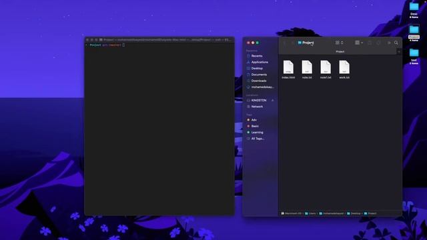
Task: Click Finder tags toolbar icon
Action: (378, 43)
